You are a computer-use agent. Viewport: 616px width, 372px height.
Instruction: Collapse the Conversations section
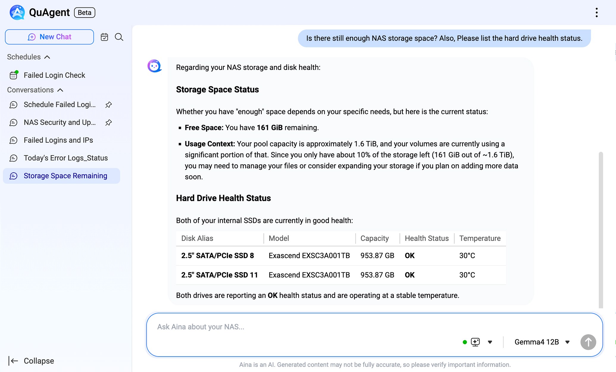tap(60, 90)
